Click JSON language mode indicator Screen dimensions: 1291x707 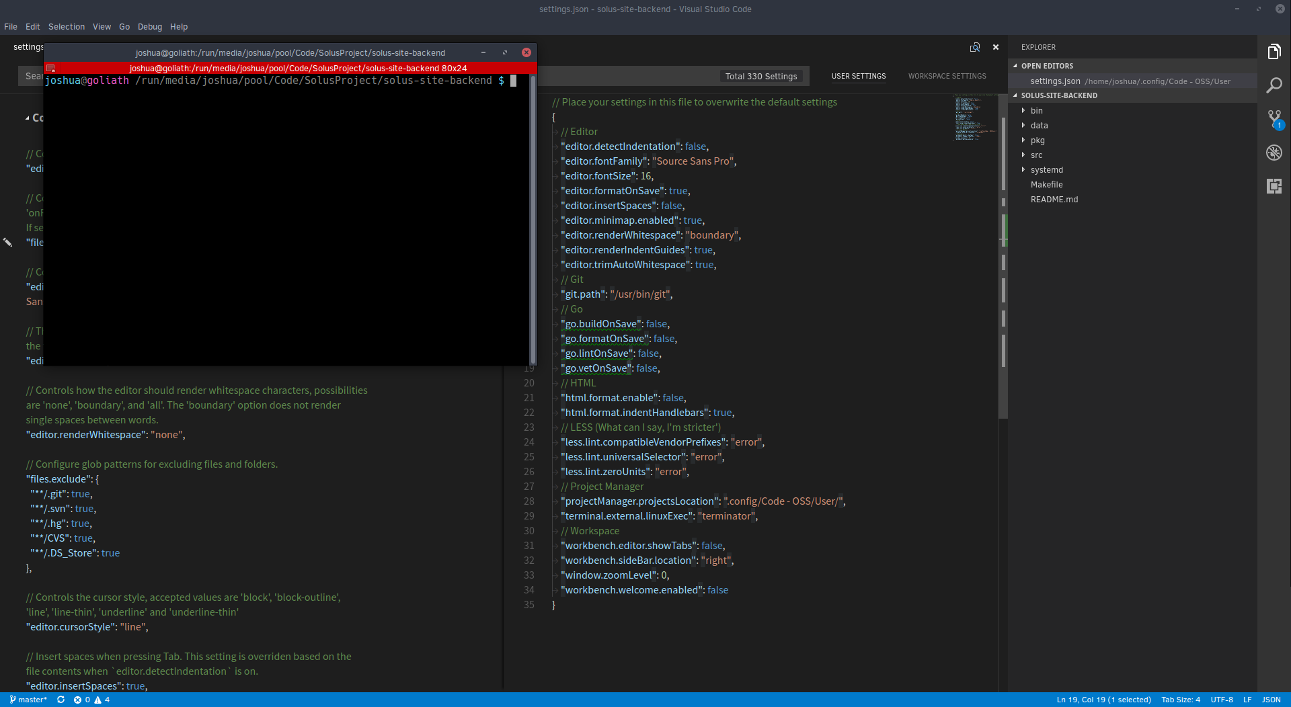click(1271, 700)
